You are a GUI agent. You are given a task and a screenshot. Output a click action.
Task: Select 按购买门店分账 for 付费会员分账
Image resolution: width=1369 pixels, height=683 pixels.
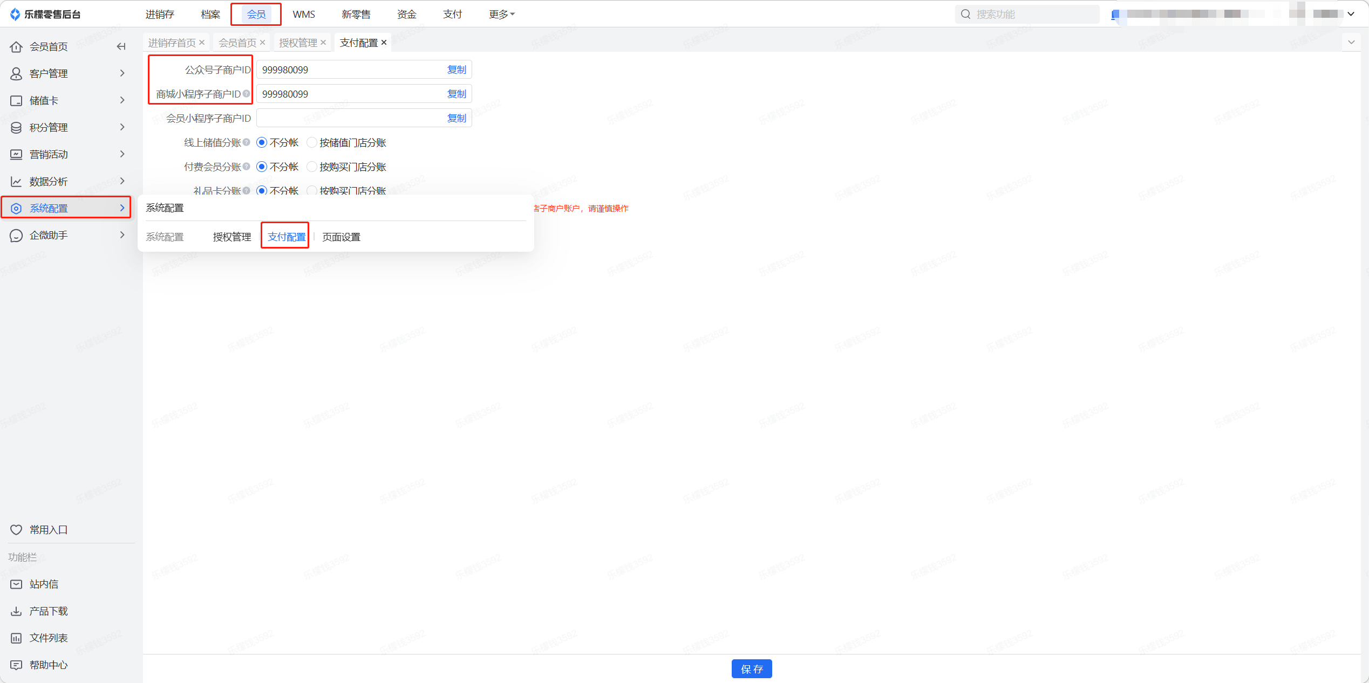311,167
